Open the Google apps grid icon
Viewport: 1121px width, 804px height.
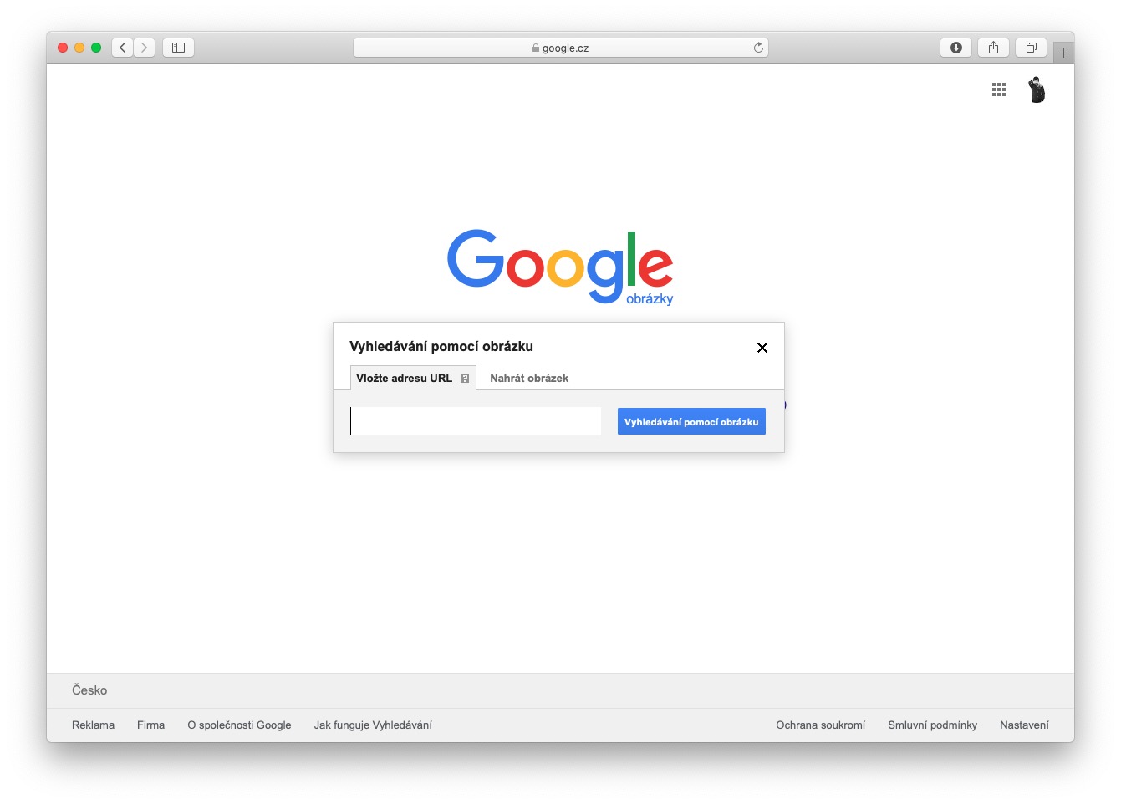tap(999, 89)
